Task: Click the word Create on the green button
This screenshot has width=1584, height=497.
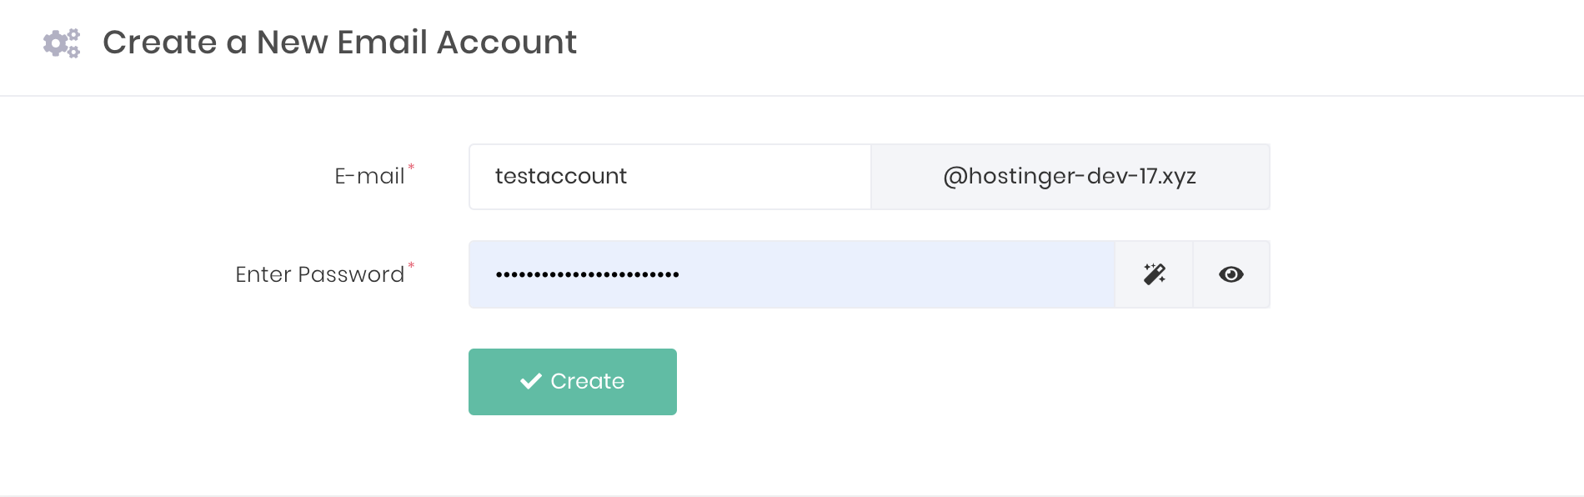Action: tap(588, 381)
